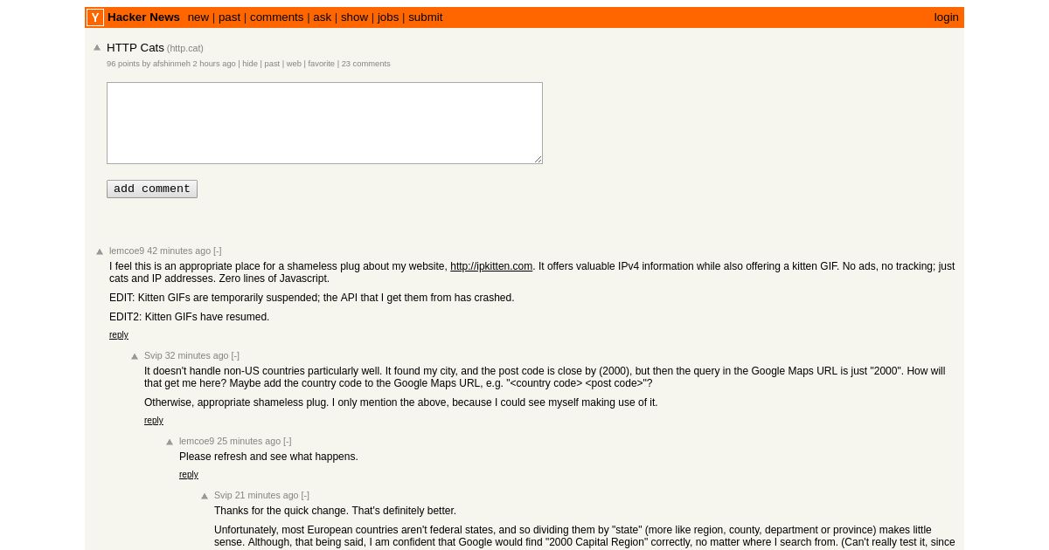Viewport: 1049px width, 550px height.
Task: Open Svip's profile on the 21 minutes comment
Action: tap(223, 496)
